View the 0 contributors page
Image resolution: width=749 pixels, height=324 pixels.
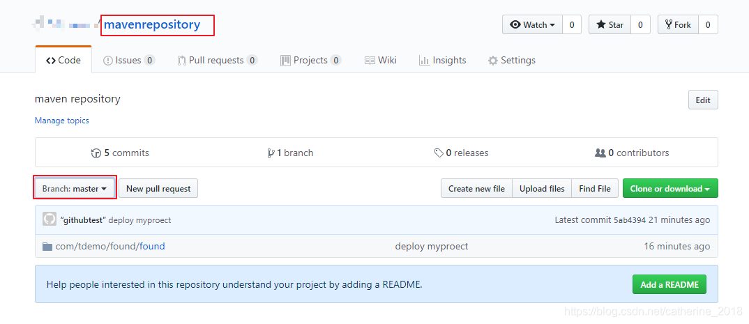click(632, 153)
